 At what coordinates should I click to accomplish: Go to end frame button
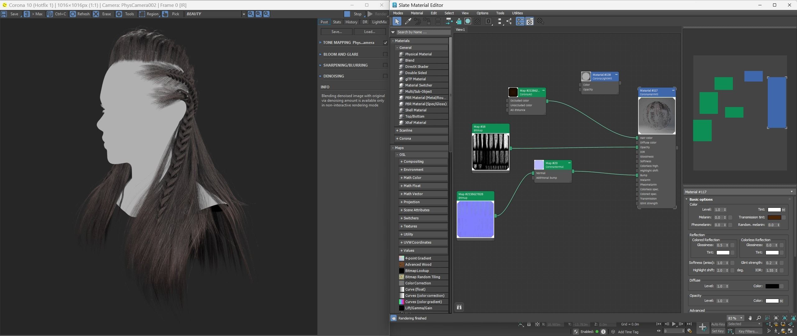click(x=689, y=324)
